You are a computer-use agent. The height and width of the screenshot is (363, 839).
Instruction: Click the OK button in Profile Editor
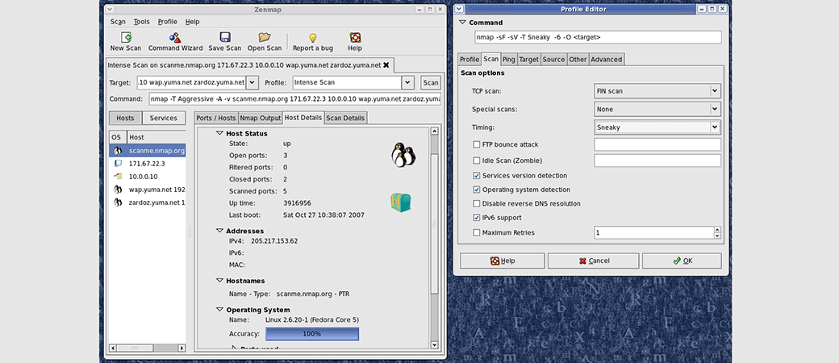(x=681, y=261)
